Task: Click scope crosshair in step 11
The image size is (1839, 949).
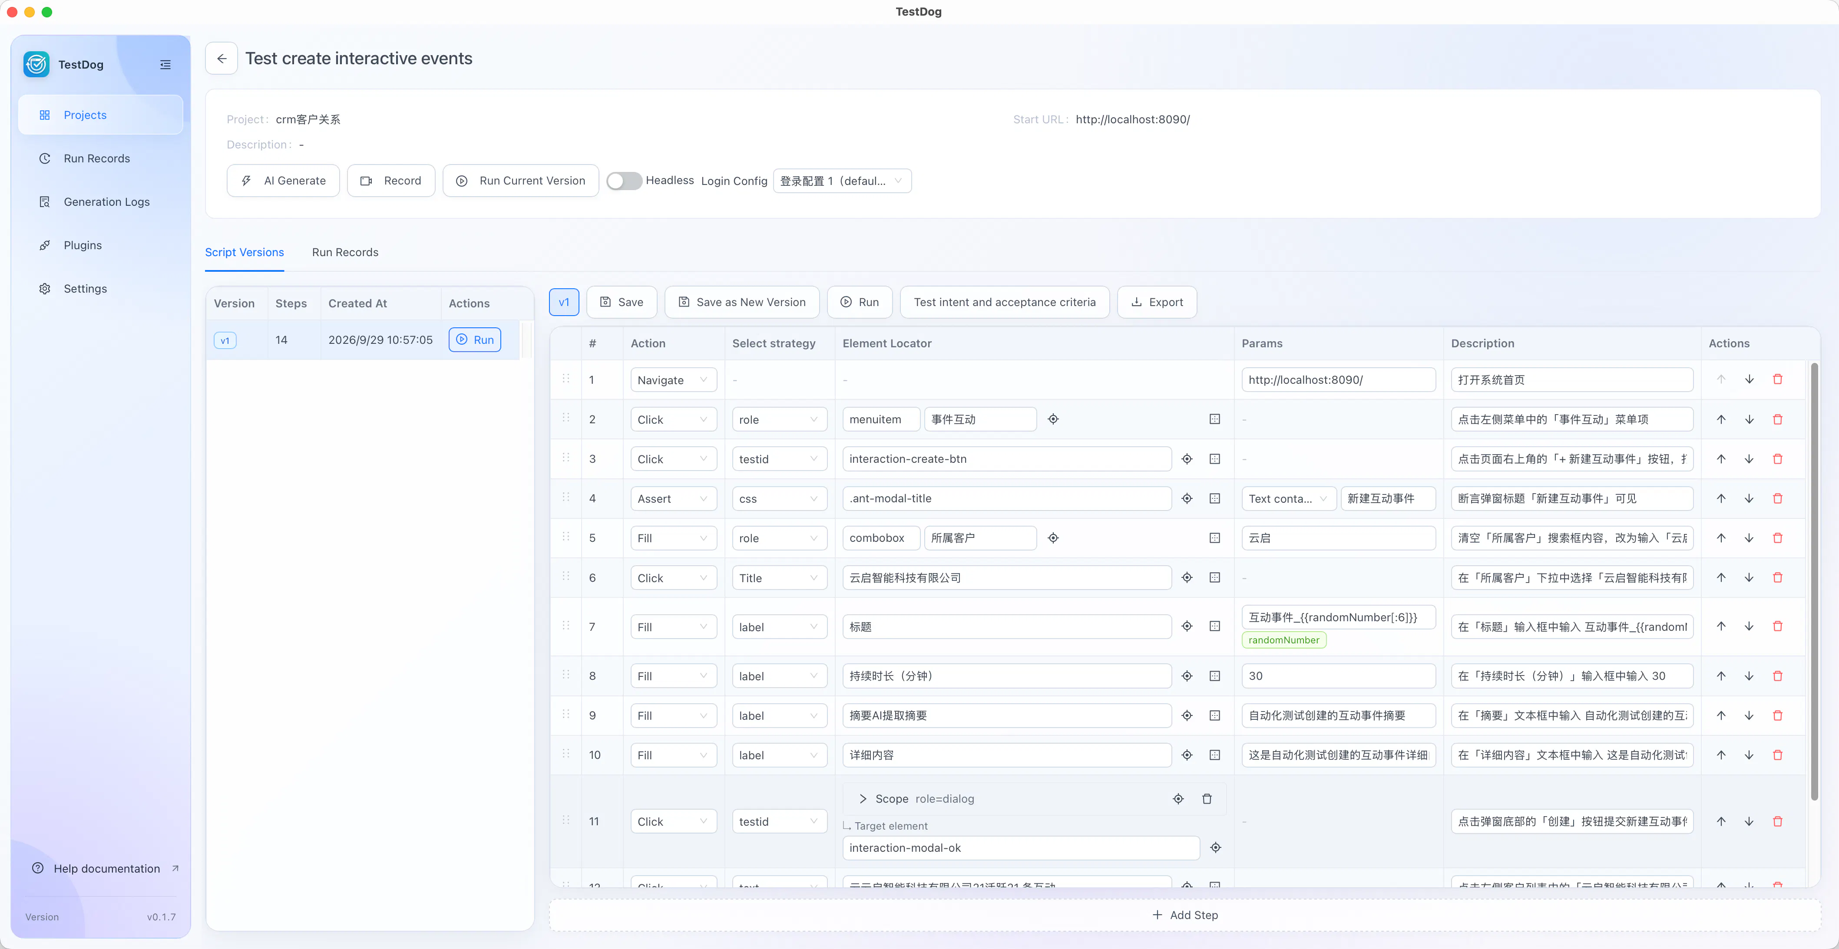Action: 1179,799
